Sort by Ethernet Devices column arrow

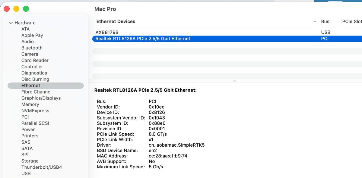click(x=315, y=21)
